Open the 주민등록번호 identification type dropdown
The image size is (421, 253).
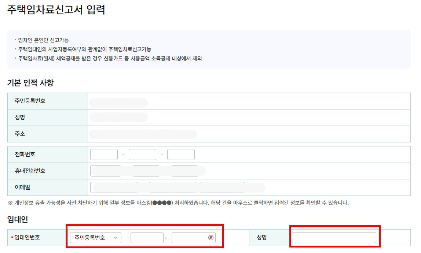coord(95,237)
